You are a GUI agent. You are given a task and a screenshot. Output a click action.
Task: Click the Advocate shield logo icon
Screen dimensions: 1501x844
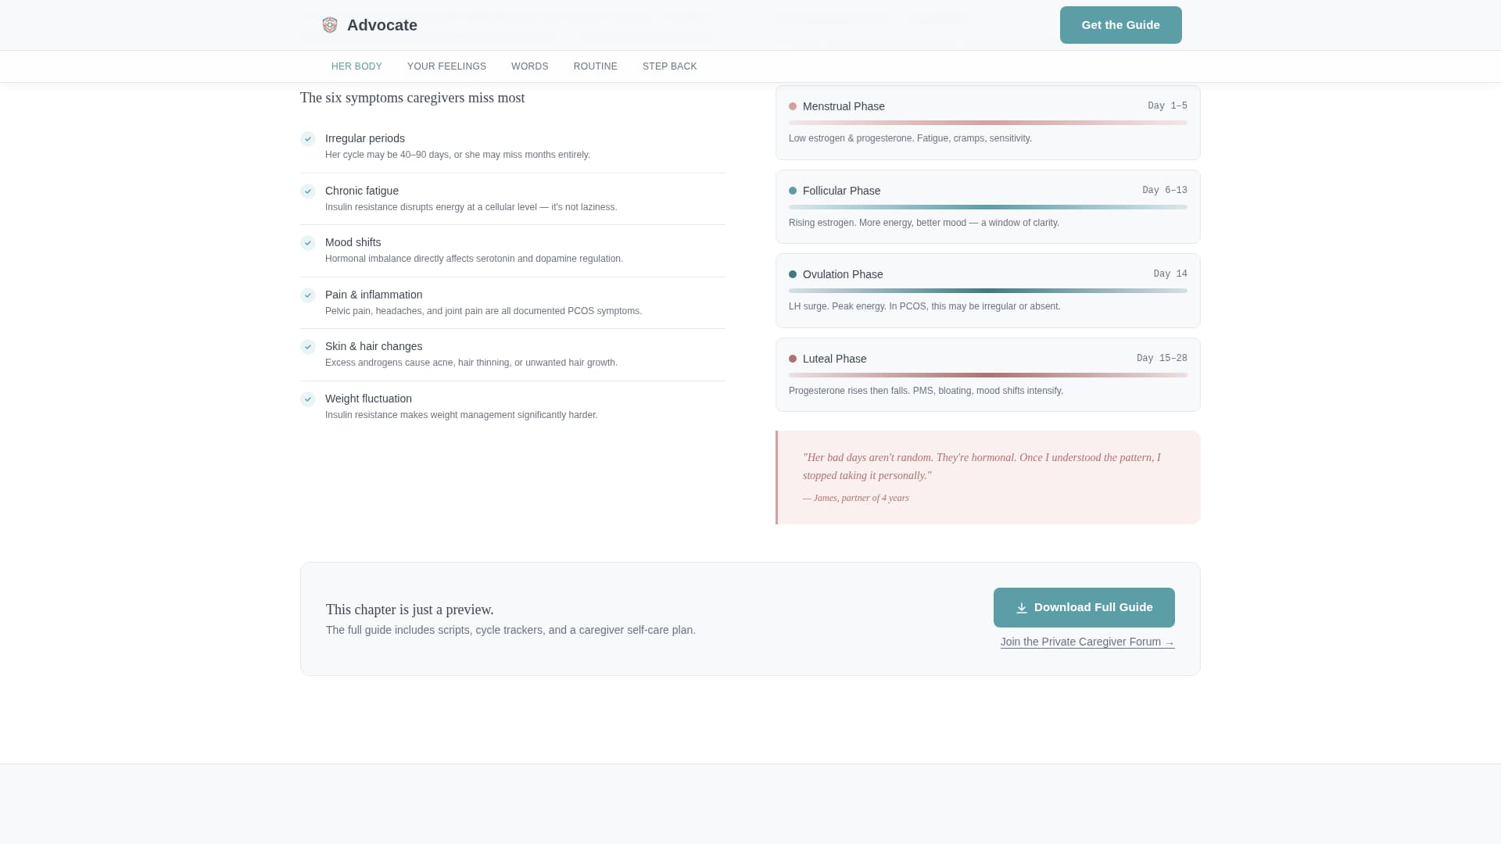pyautogui.click(x=330, y=25)
